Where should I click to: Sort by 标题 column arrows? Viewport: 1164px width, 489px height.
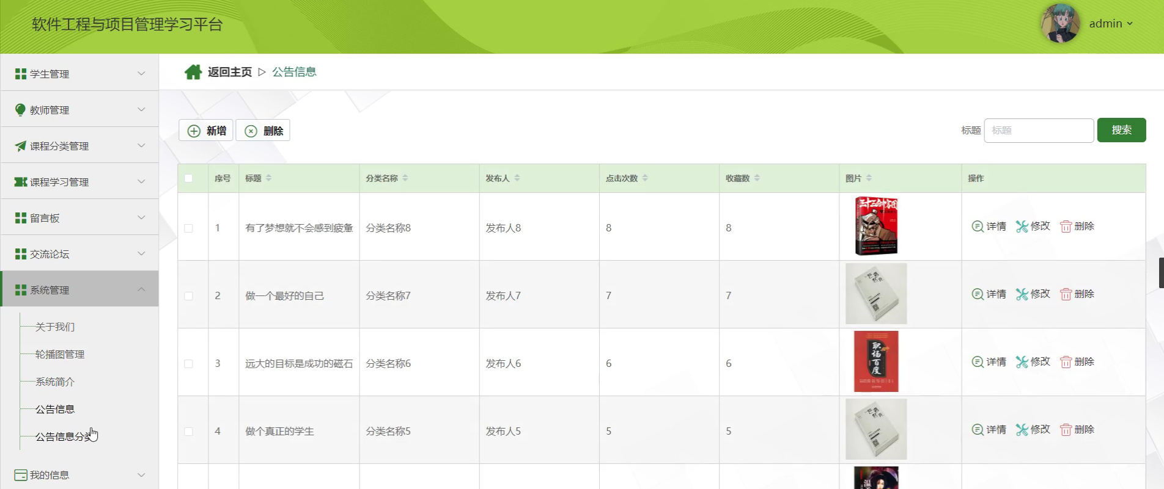[x=268, y=178]
